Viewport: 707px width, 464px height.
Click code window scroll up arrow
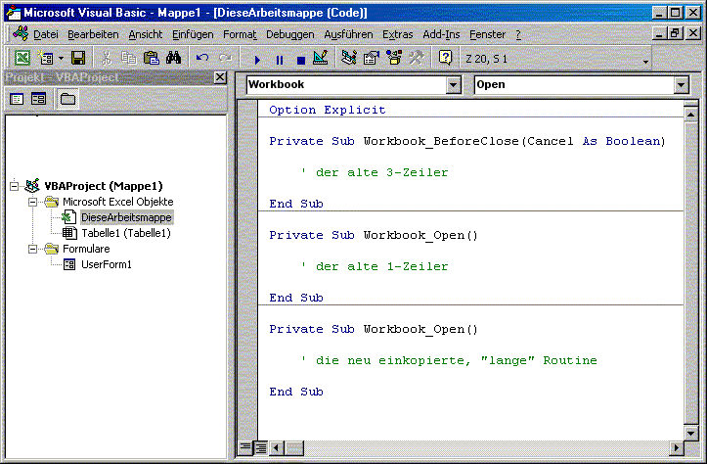(690, 115)
